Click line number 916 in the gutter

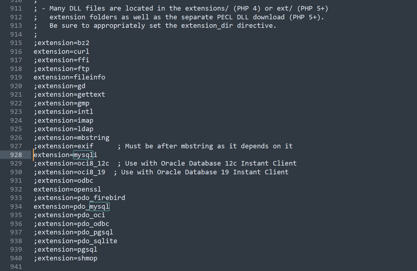[x=16, y=52]
